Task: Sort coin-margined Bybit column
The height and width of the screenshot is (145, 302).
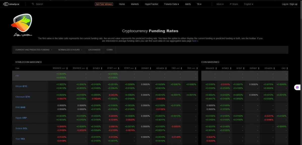Action: click(240, 68)
